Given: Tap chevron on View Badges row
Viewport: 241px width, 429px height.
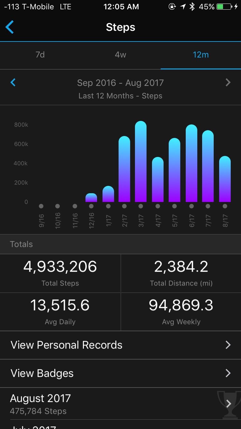Looking at the screenshot, I should tap(228, 373).
